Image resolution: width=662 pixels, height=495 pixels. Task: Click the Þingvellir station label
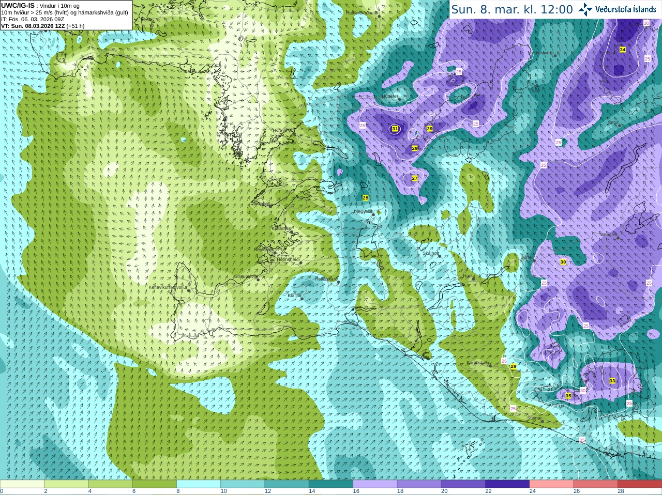pos(363,211)
